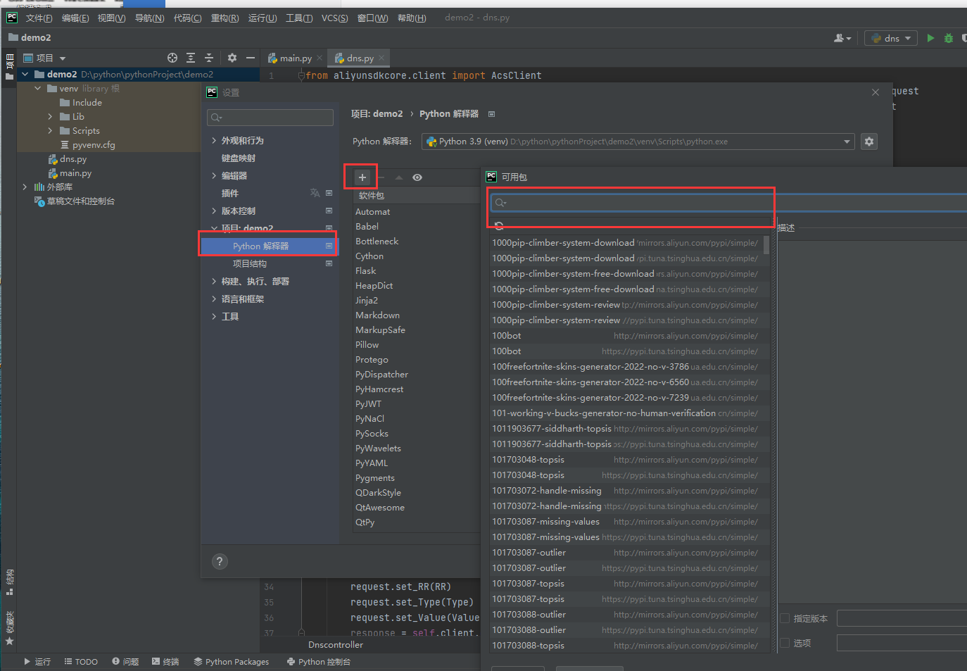Run the dns configuration with green play button

tap(930, 38)
